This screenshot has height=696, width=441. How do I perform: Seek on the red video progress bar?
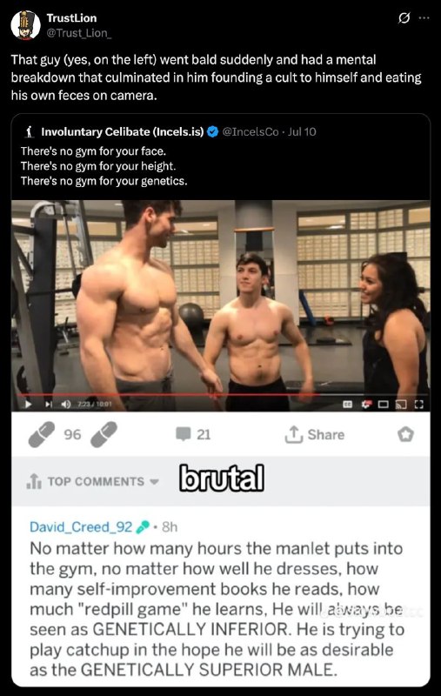(x=221, y=394)
